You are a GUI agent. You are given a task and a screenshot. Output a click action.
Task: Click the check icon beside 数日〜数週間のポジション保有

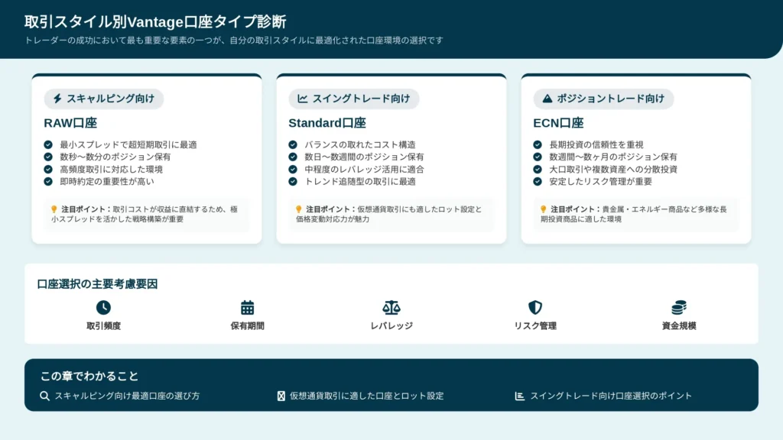coord(293,157)
